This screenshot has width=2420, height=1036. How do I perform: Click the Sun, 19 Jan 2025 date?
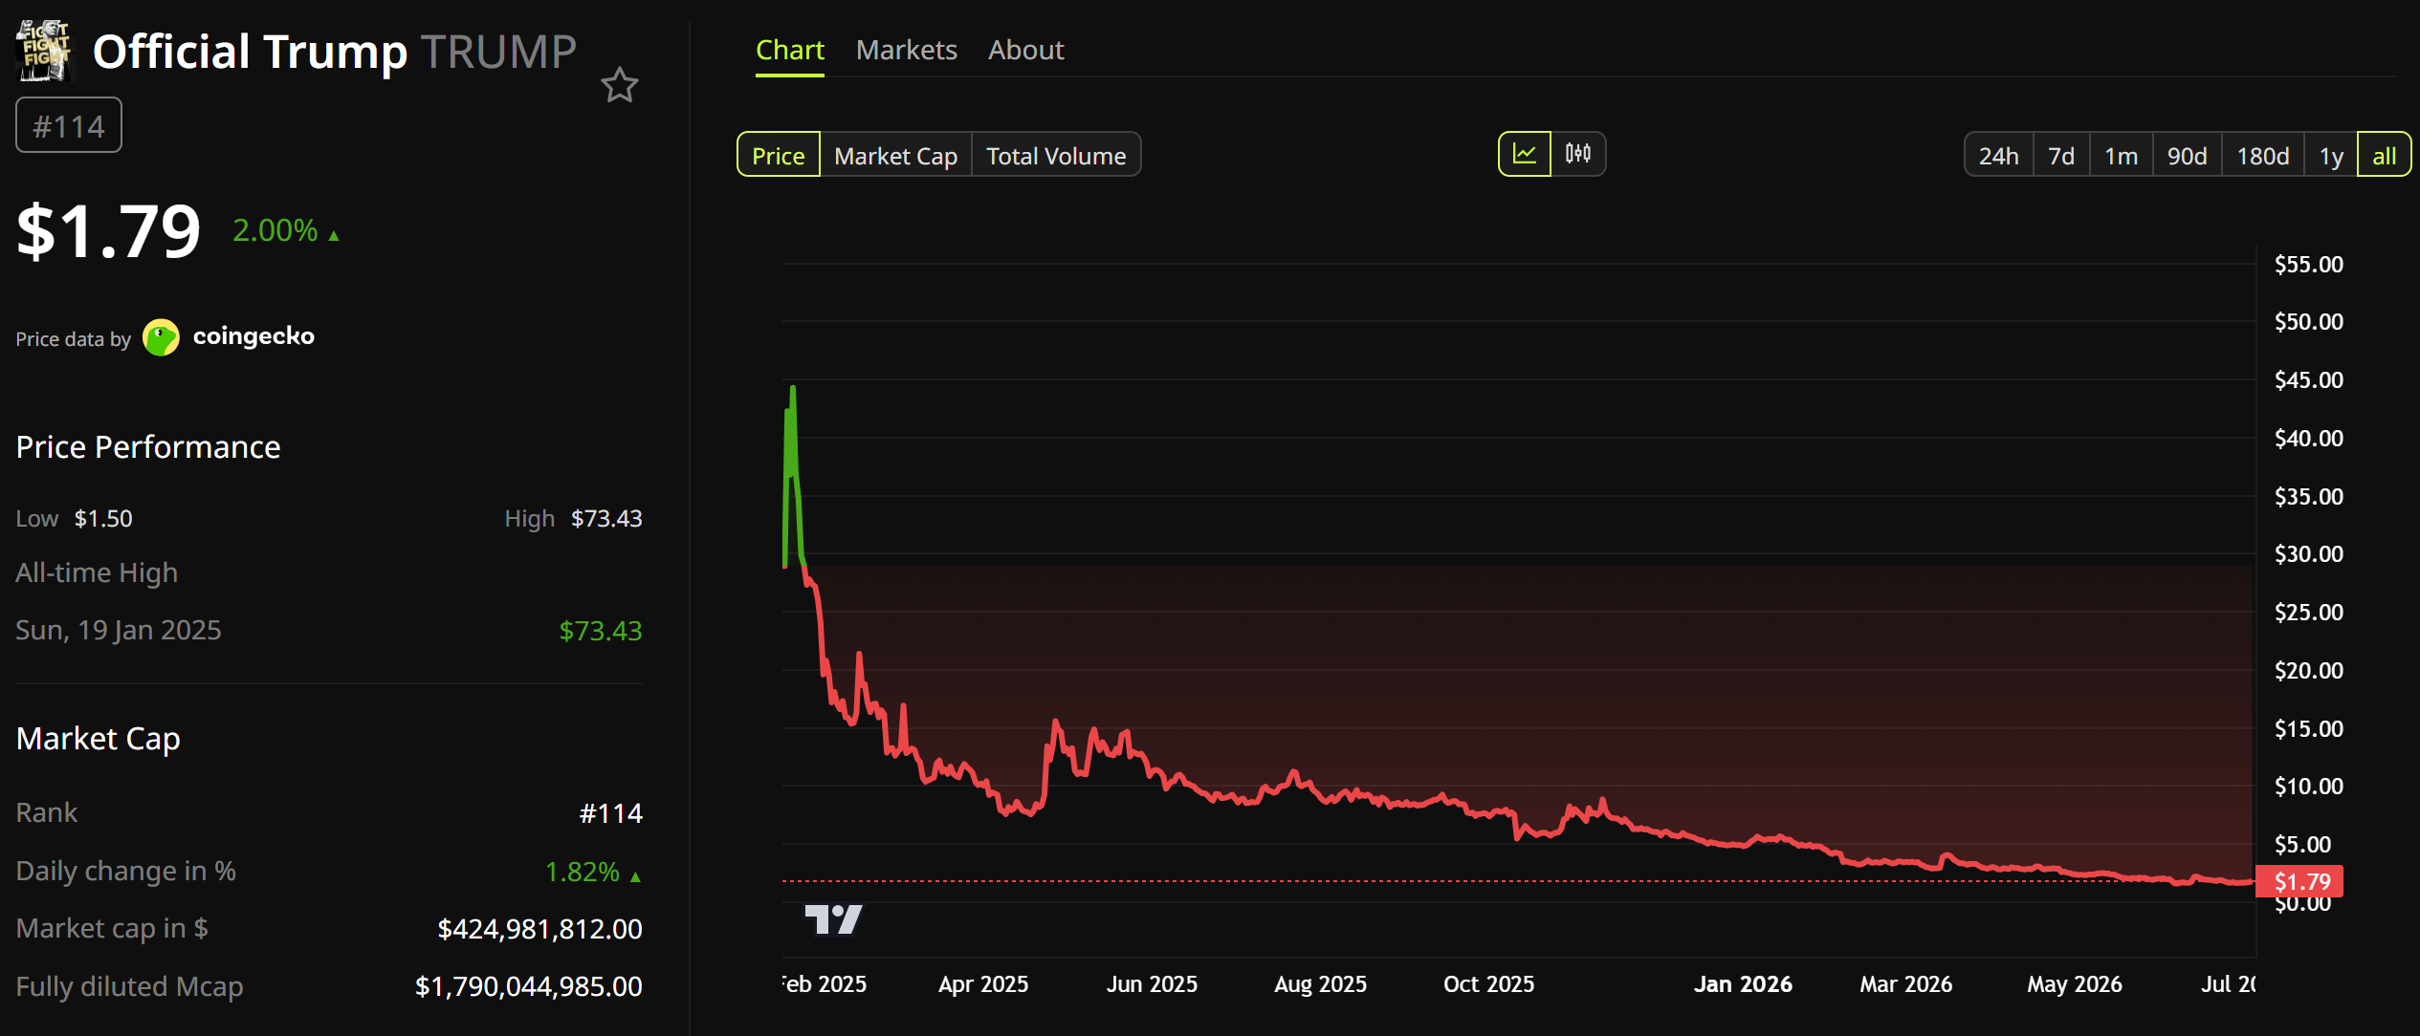(x=119, y=630)
